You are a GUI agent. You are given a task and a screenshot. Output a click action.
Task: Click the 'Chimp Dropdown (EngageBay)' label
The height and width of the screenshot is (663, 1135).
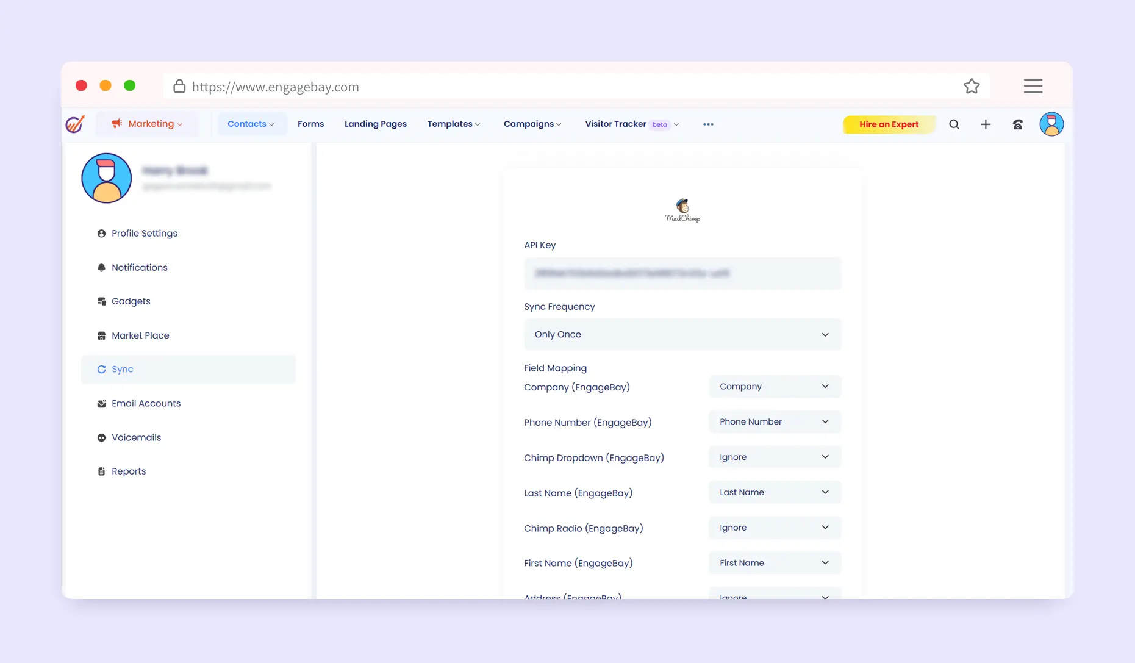[594, 458]
